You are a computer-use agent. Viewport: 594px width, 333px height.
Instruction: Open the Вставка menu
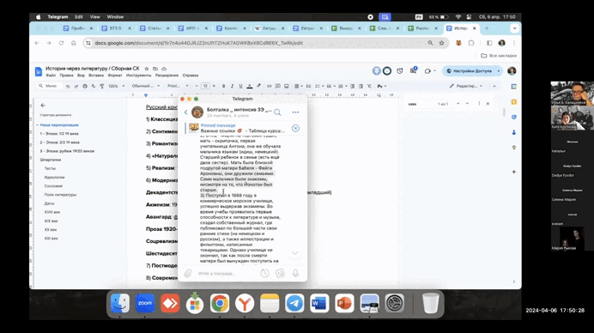tap(96, 76)
